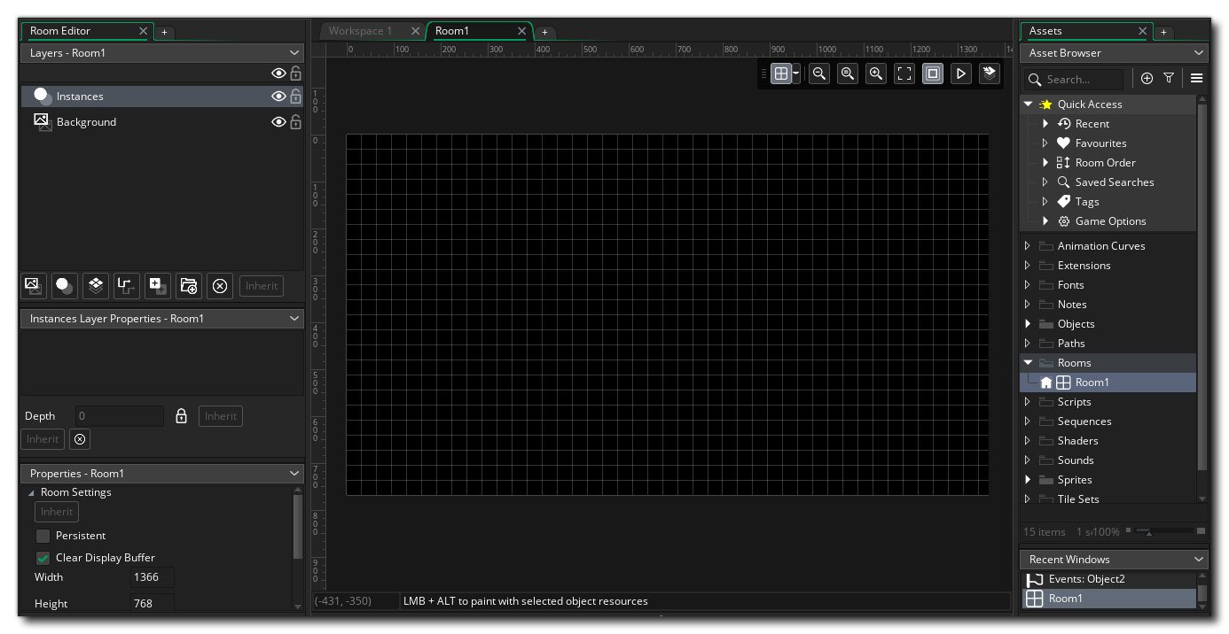Lock the Background layer
Image resolution: width=1229 pixels, height=634 pixels.
(296, 122)
